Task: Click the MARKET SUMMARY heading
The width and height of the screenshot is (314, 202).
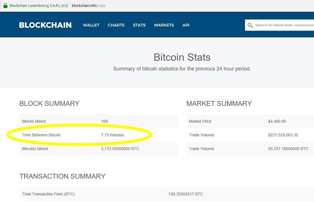Action: (x=219, y=104)
